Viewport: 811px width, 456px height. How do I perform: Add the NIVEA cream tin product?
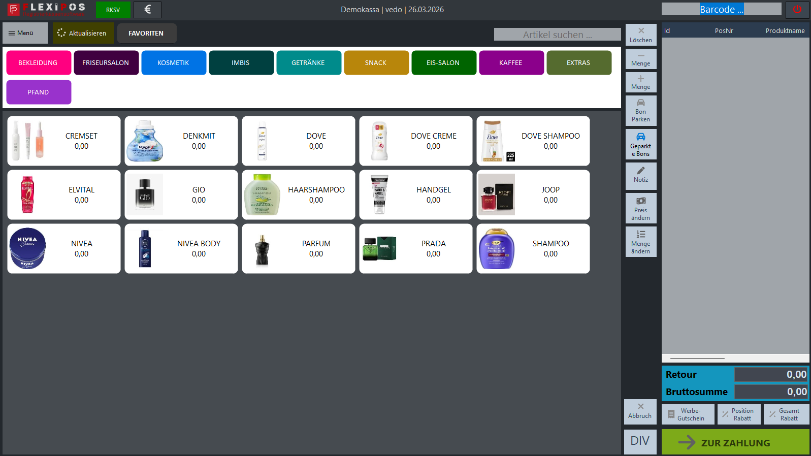[x=64, y=249]
